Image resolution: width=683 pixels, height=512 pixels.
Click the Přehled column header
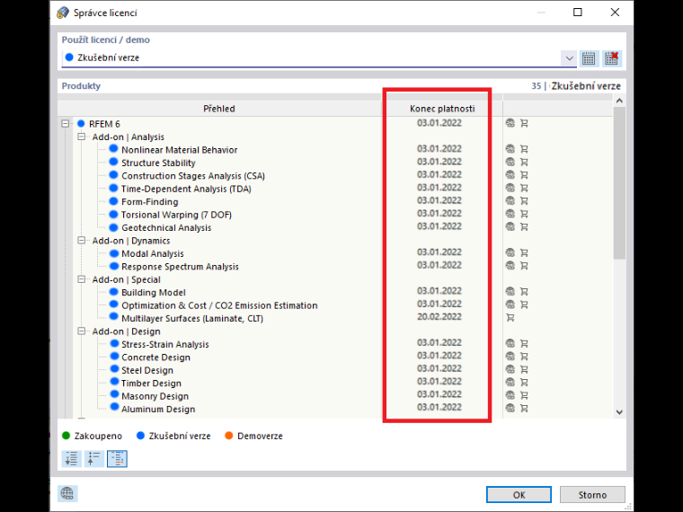pos(219,109)
